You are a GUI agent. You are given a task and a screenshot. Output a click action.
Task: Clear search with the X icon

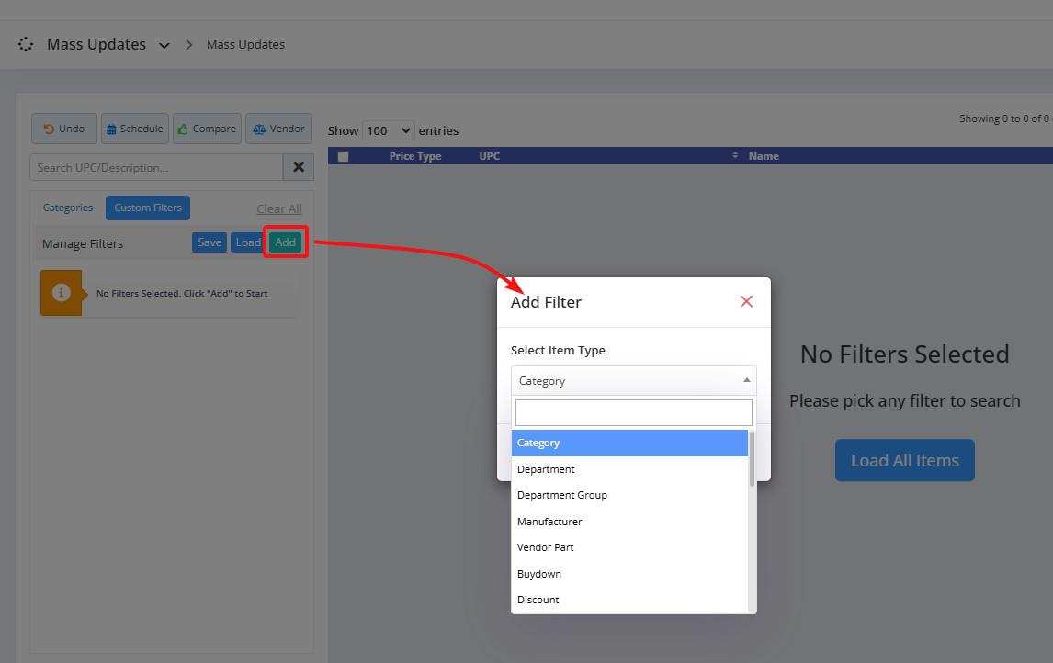click(x=299, y=167)
